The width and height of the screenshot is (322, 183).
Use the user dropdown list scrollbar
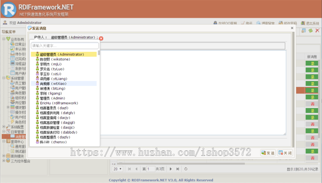tap(99, 53)
